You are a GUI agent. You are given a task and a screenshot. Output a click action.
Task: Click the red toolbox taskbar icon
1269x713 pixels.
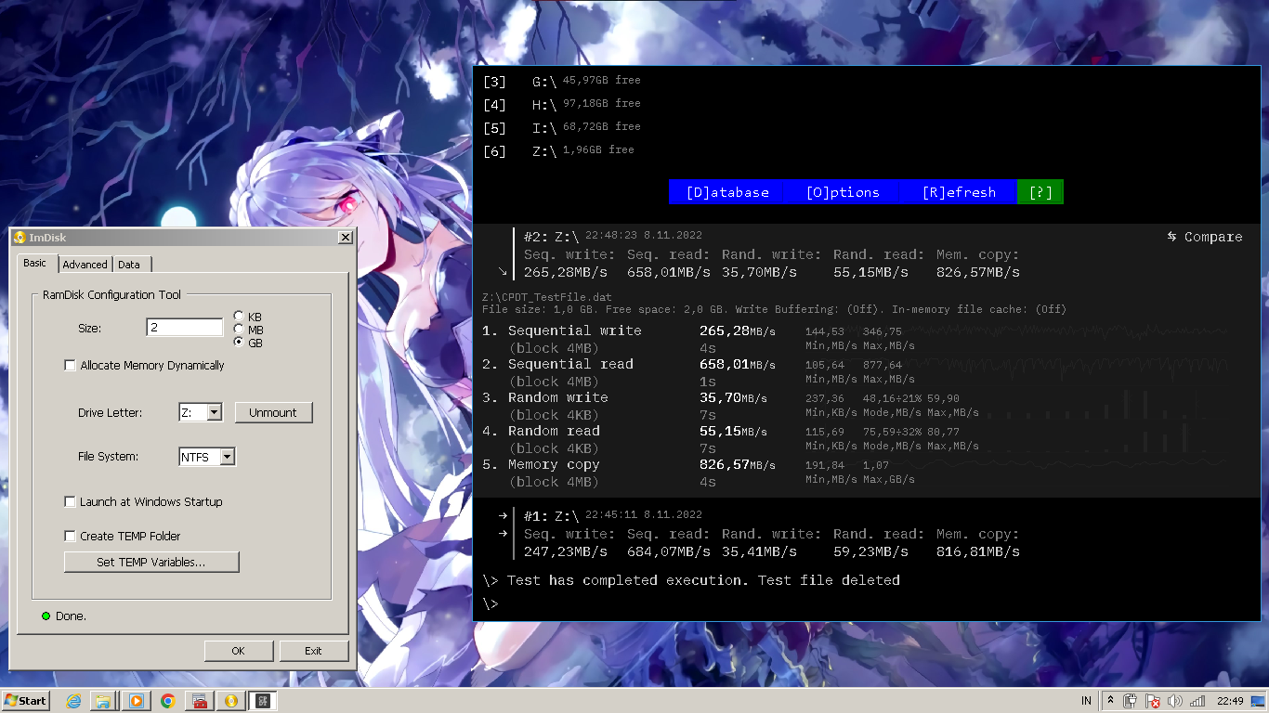pyautogui.click(x=199, y=701)
